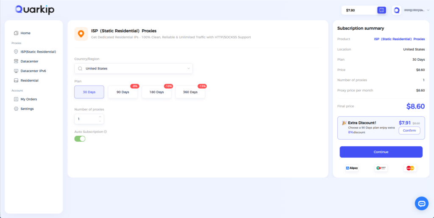Open the wallet recharge icon
The height and width of the screenshot is (218, 434).
pyautogui.click(x=382, y=10)
